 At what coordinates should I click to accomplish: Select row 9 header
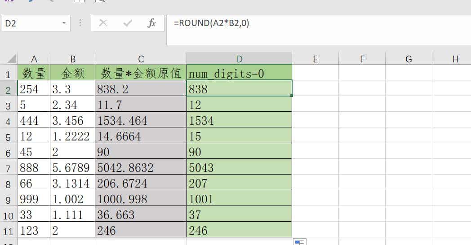tap(9, 198)
